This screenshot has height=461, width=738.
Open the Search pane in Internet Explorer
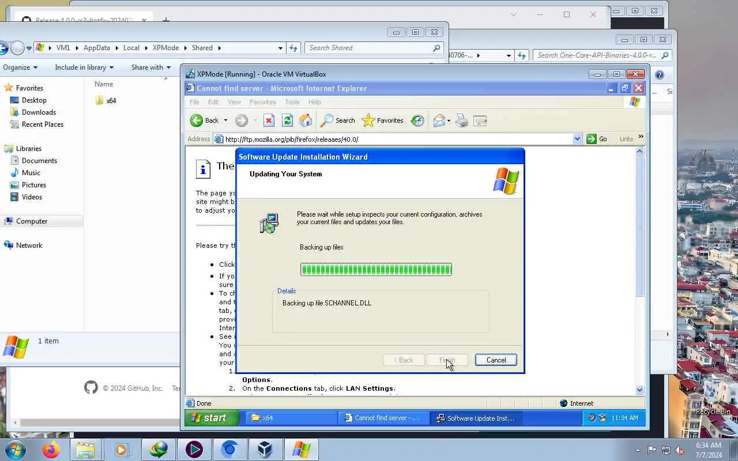338,120
